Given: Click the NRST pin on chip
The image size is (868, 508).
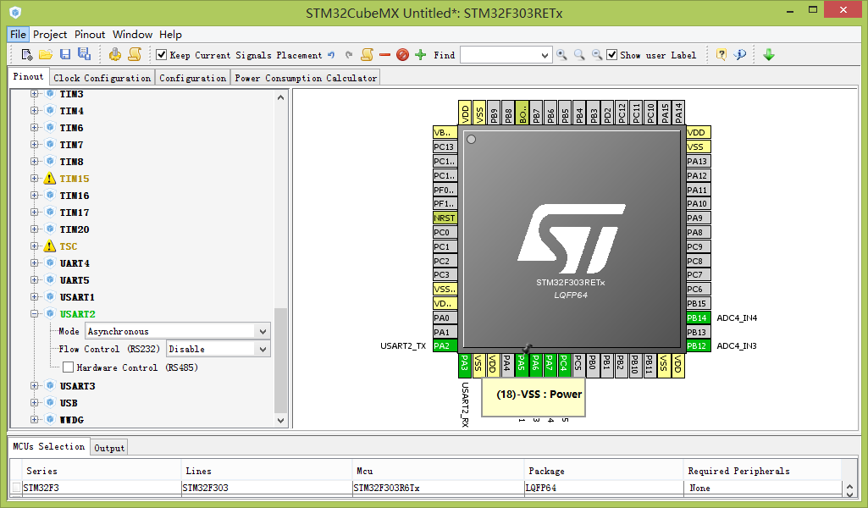Looking at the screenshot, I should [445, 218].
